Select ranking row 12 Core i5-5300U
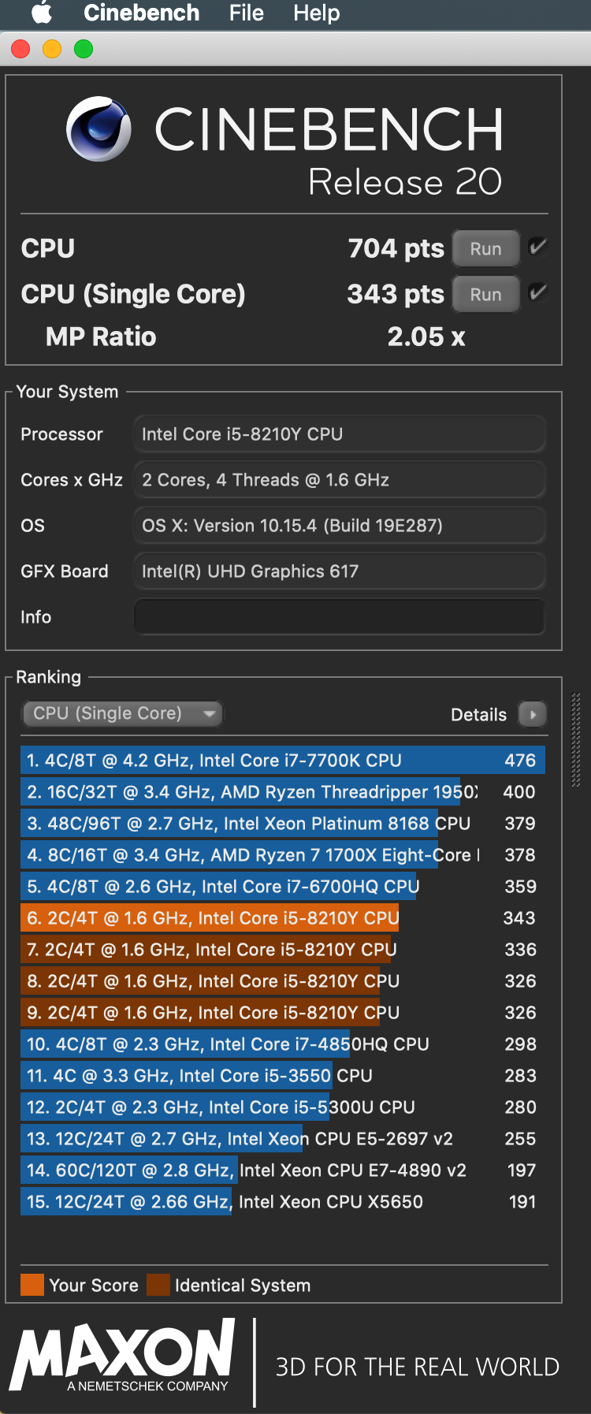 click(282, 1107)
